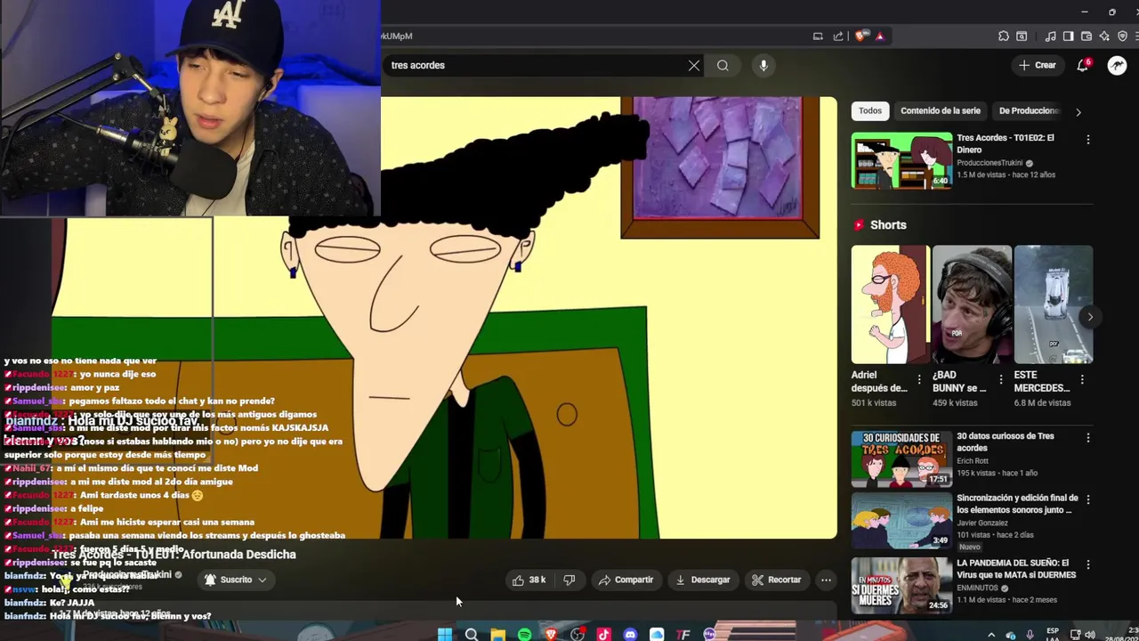Screen dimensions: 1139x641
Task: Select 'De Produccion...' filter chip
Action: (1029, 110)
